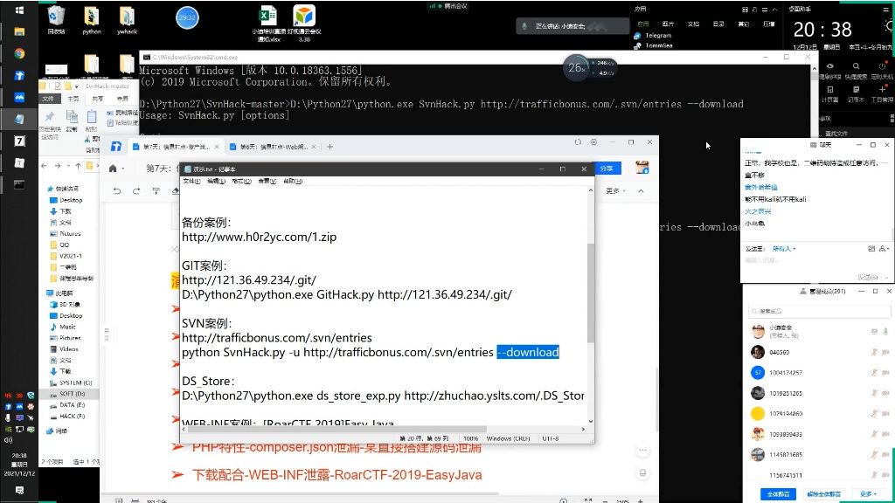Open the '7' app on the taskbar
Screen dimensions: 895x503
click(x=19, y=141)
